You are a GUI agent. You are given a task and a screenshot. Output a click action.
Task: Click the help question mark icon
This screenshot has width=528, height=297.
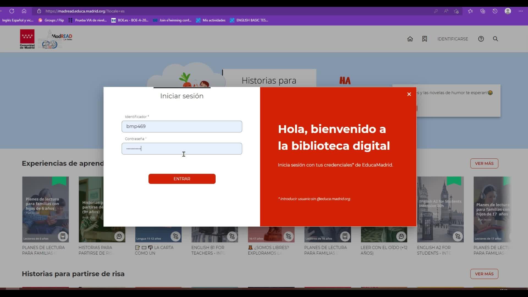pyautogui.click(x=481, y=39)
